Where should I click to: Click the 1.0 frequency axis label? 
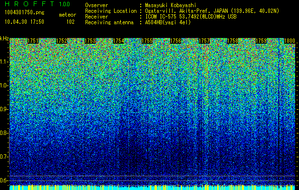[x=4, y=86]
